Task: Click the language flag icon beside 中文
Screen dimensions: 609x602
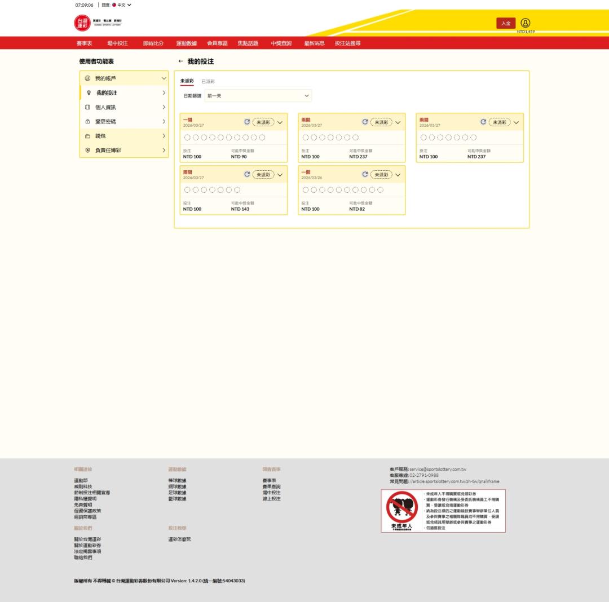Action: [114, 5]
